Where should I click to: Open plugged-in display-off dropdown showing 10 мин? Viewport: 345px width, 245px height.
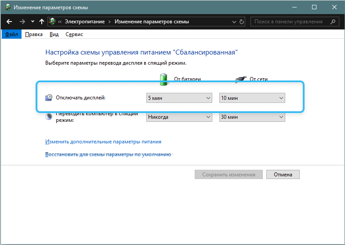tap(252, 98)
